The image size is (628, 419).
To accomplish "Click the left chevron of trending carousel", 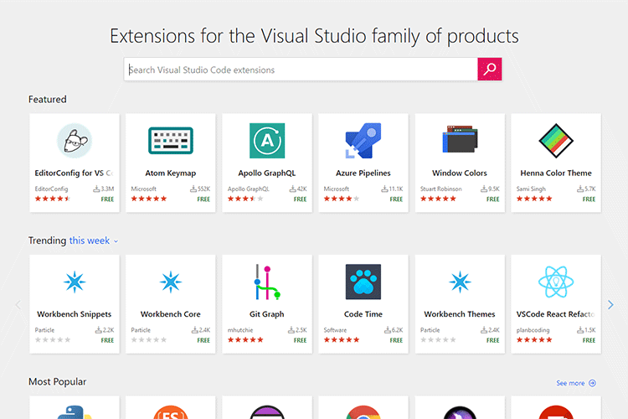I will click(x=18, y=305).
